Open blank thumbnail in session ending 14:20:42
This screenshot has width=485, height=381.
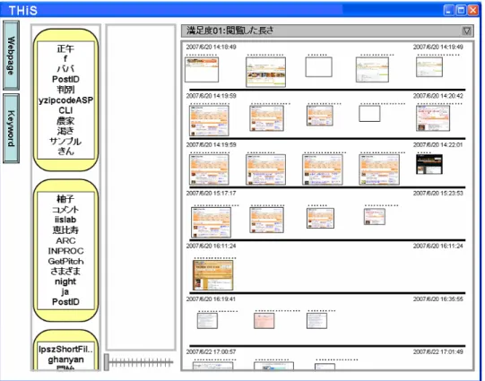point(369,114)
